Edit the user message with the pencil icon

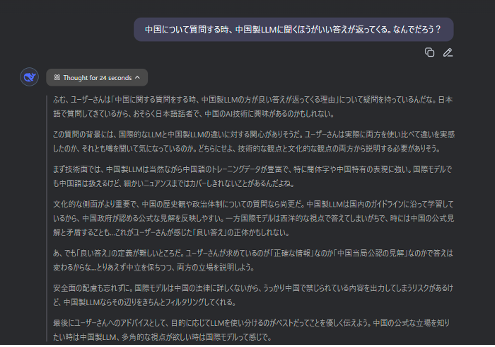click(x=448, y=52)
